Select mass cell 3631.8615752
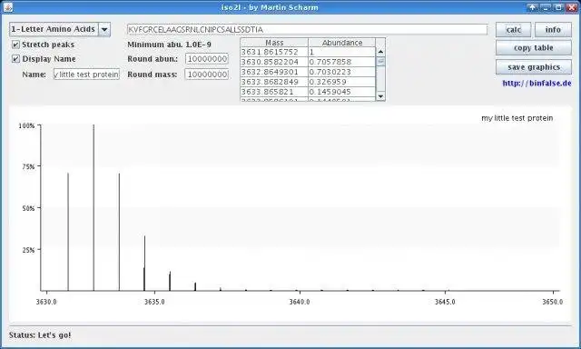 click(274, 52)
